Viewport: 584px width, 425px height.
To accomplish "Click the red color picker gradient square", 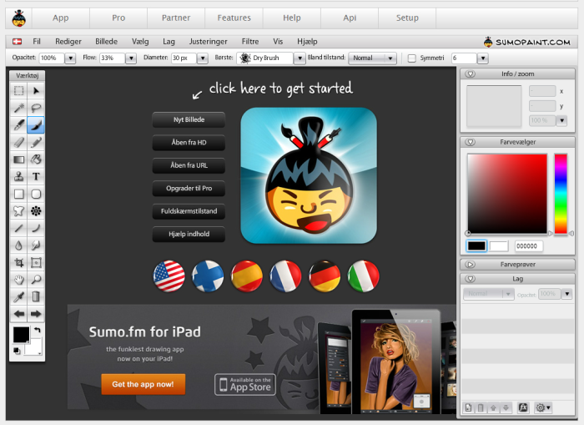I will click(x=507, y=194).
